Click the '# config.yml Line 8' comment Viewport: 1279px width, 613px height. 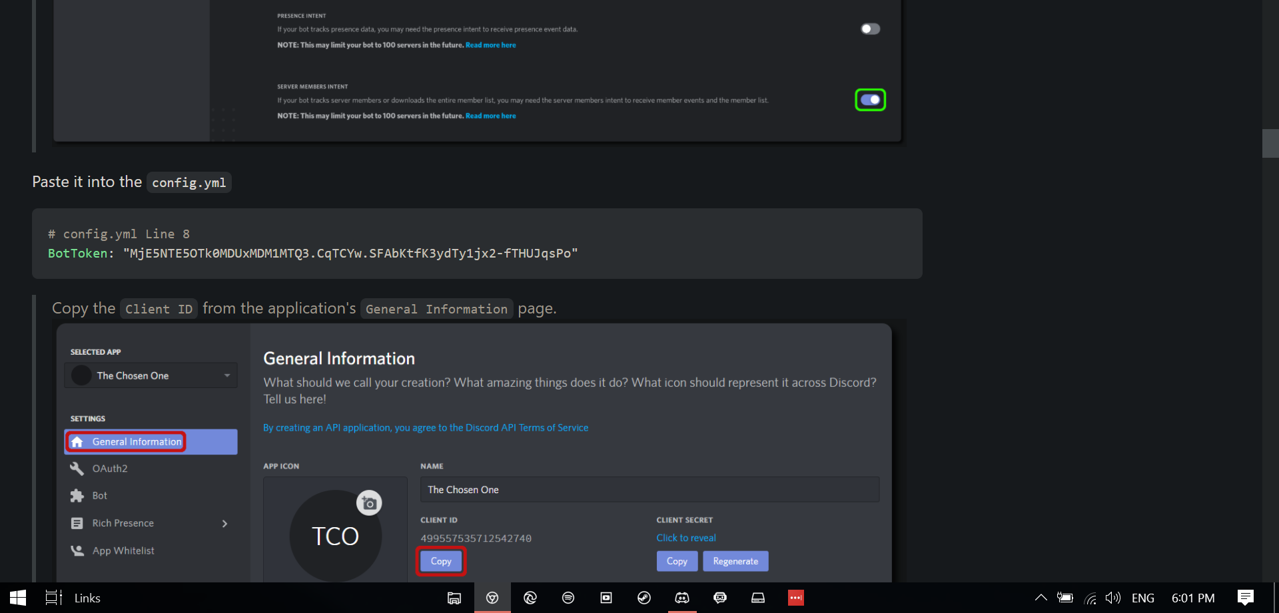click(119, 234)
